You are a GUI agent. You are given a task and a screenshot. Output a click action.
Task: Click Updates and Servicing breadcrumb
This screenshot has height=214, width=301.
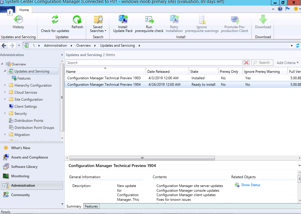tap(117, 46)
